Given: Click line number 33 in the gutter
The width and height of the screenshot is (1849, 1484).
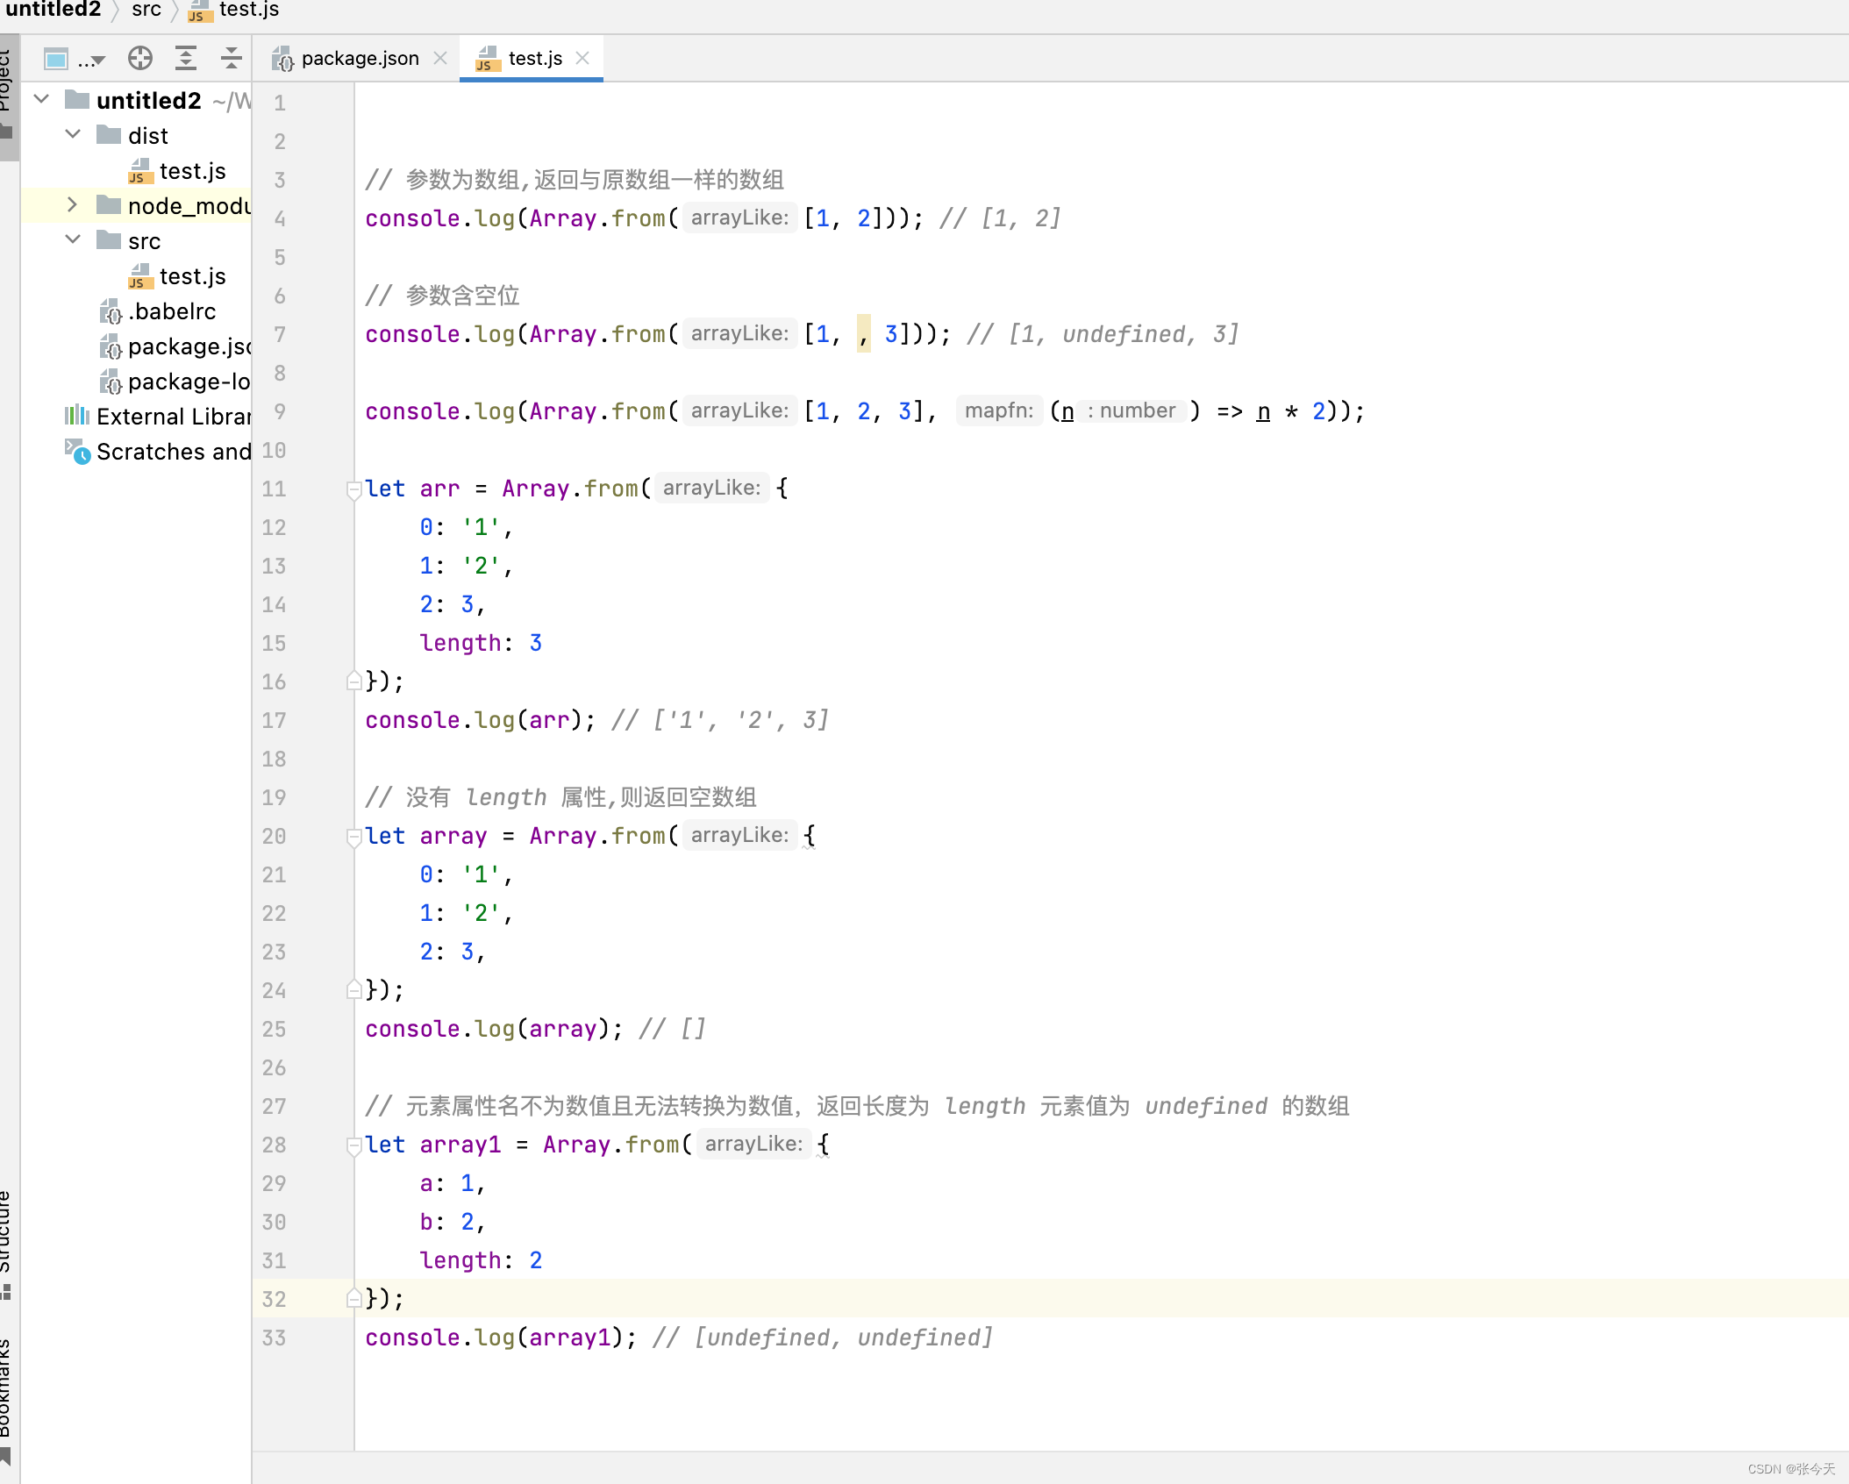Looking at the screenshot, I should click(274, 1338).
